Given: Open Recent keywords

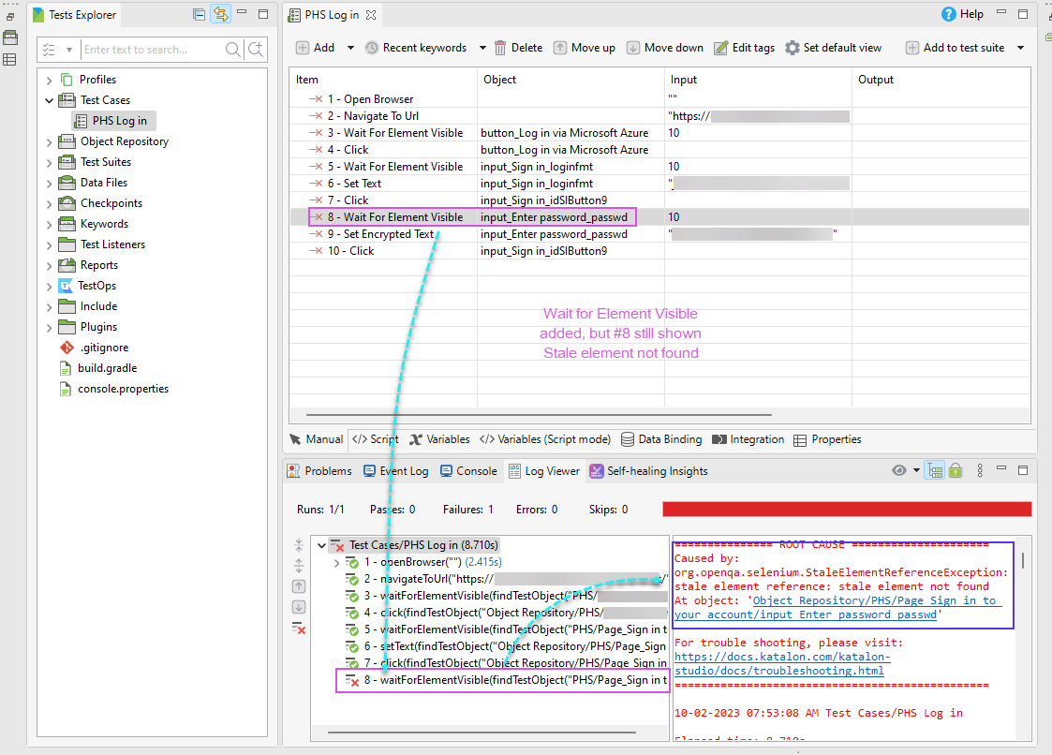Looking at the screenshot, I should pyautogui.click(x=416, y=48).
